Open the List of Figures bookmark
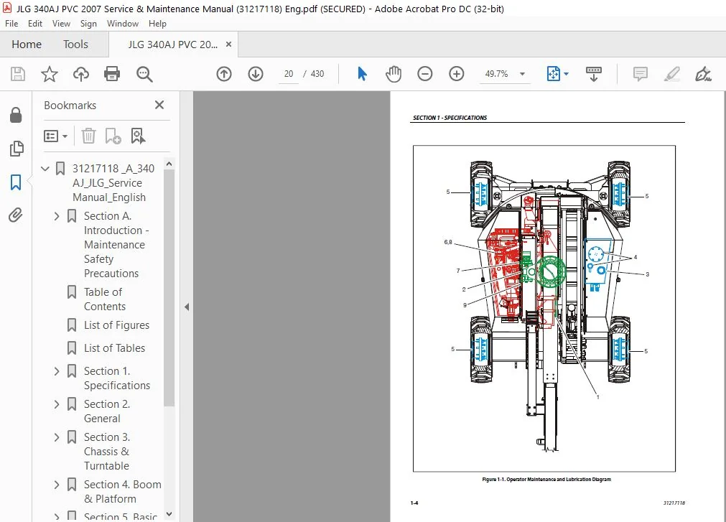Screen dimensions: 726x522 tap(116, 325)
